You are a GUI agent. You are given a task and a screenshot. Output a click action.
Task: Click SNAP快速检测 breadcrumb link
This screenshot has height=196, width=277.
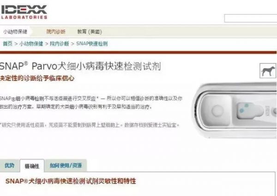(92, 43)
